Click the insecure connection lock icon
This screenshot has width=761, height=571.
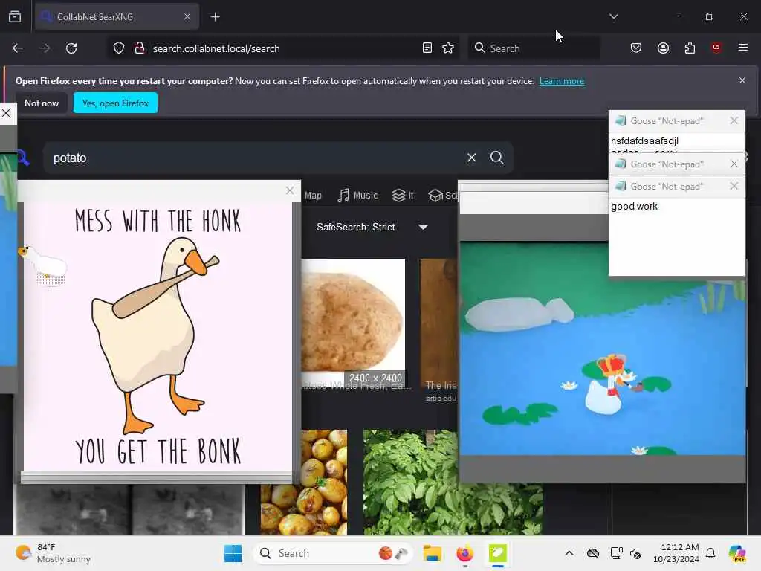point(140,48)
